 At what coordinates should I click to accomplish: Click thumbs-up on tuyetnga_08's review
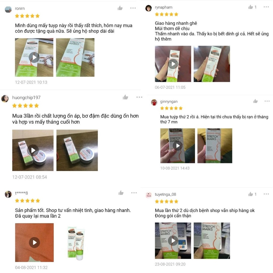pyautogui.click(x=251, y=194)
